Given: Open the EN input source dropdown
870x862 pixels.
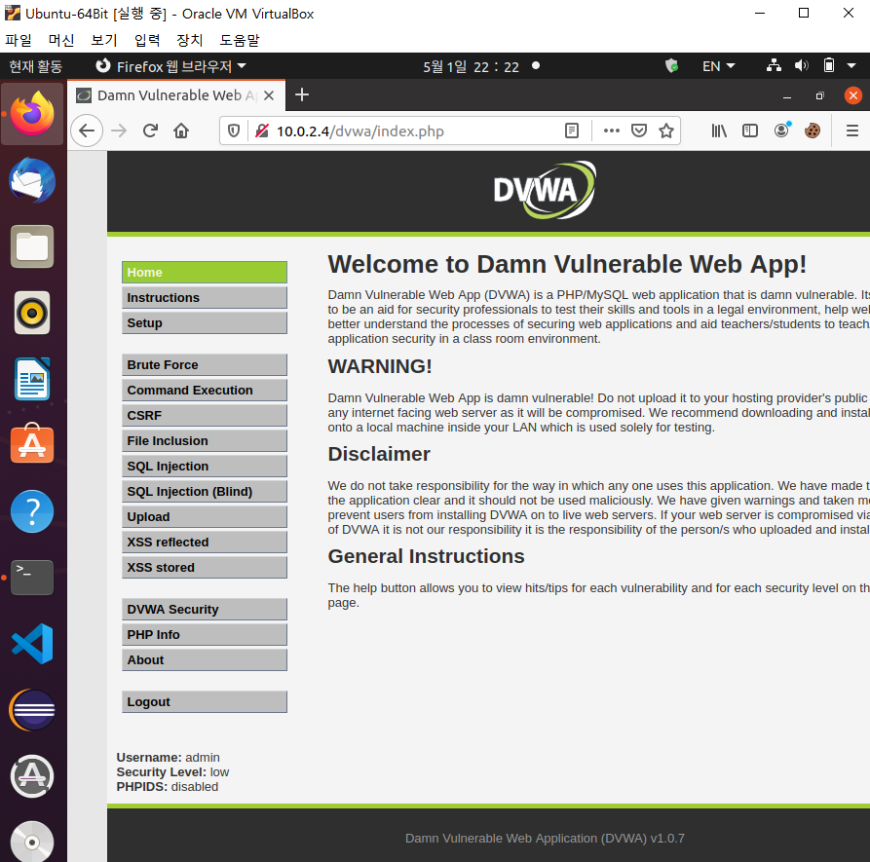Looking at the screenshot, I should [x=719, y=66].
